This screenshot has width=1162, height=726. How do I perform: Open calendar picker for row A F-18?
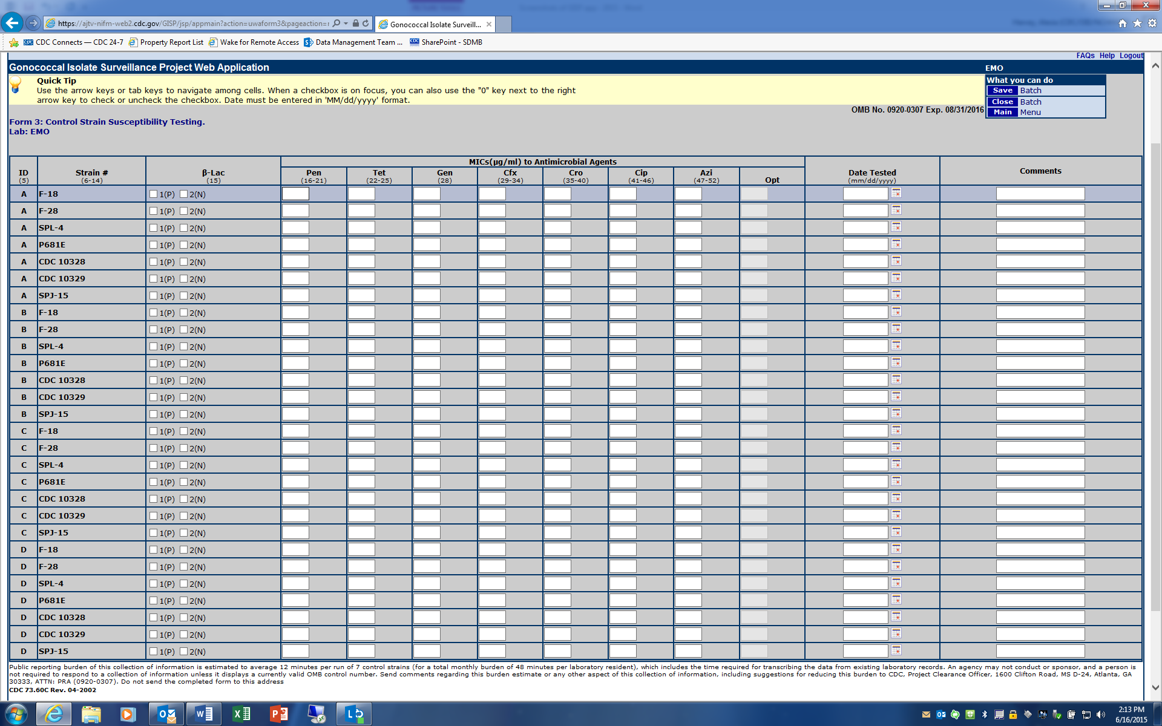click(896, 193)
